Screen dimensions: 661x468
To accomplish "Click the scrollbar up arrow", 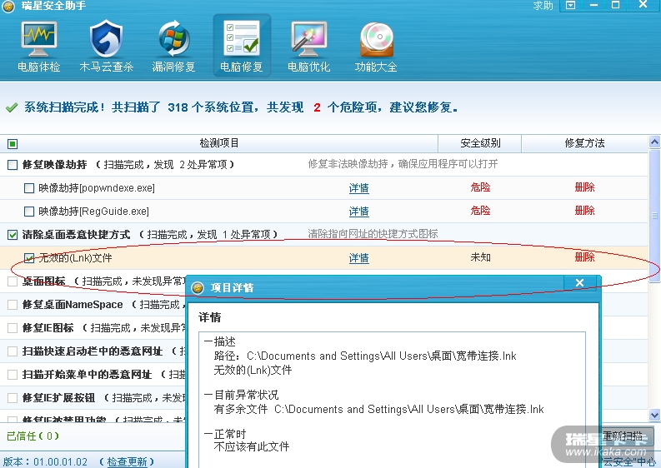I will click(654, 142).
